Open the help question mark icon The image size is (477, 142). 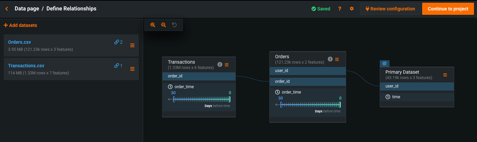pyautogui.click(x=340, y=9)
